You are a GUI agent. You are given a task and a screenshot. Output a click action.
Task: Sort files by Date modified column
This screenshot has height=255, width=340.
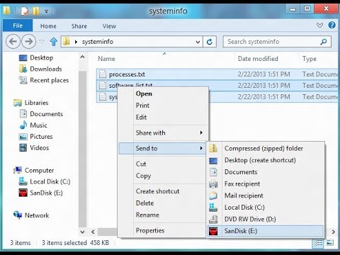258,59
